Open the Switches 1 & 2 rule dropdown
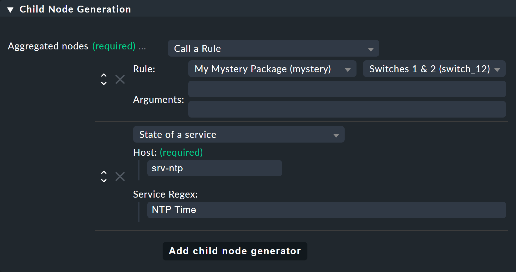The height and width of the screenshot is (272, 516). tap(434, 69)
